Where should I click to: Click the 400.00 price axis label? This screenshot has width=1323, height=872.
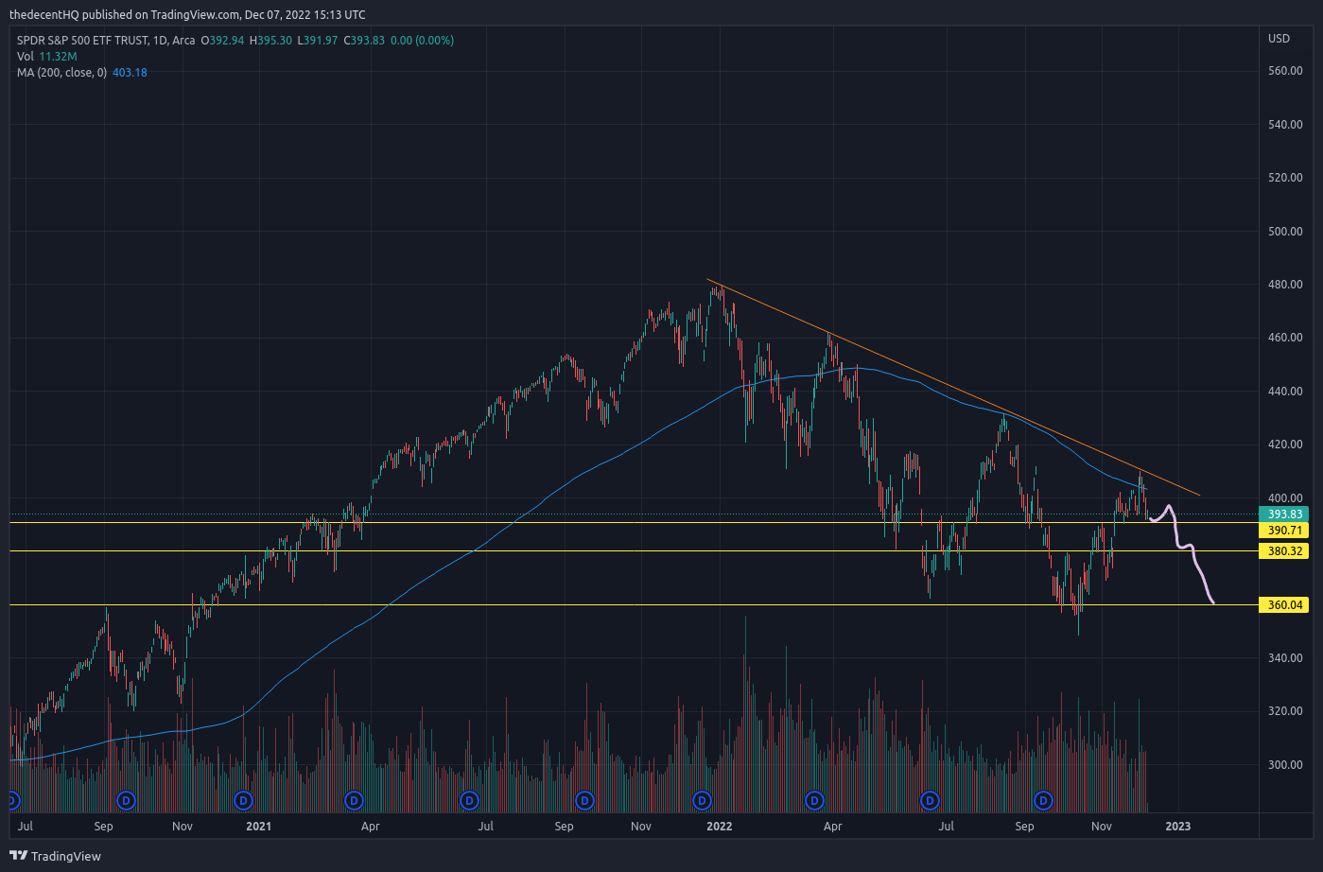[1285, 498]
